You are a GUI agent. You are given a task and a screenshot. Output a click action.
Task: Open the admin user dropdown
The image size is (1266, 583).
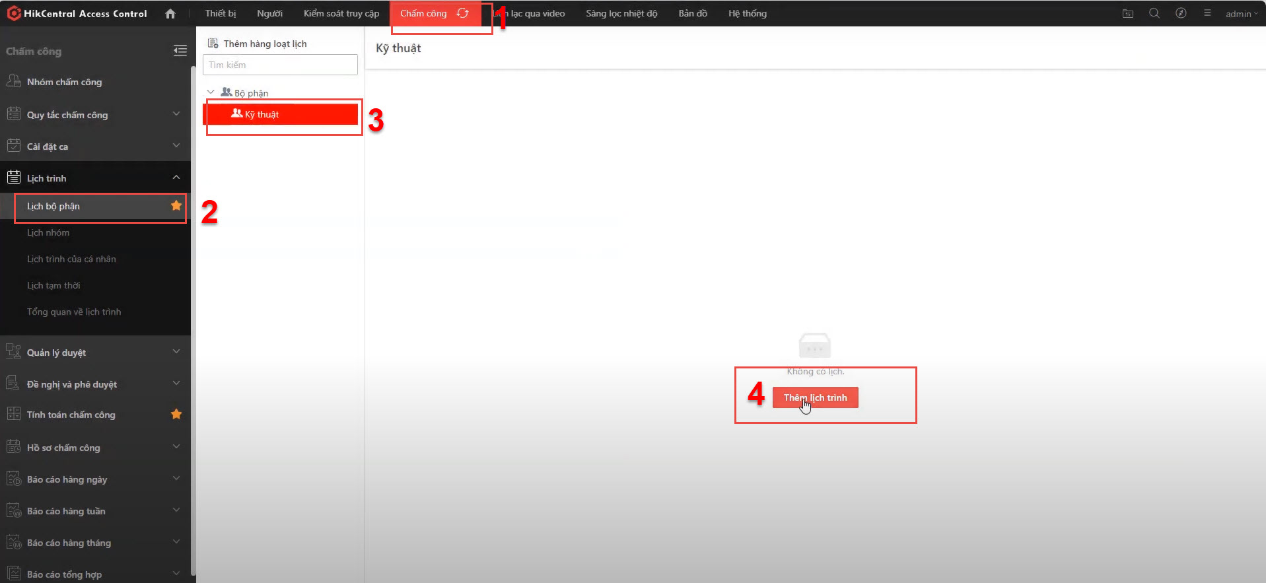click(x=1242, y=14)
